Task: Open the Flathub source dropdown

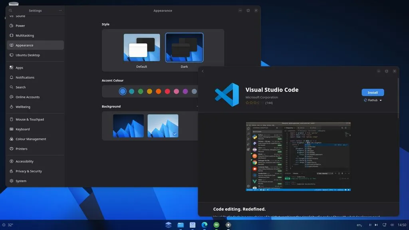Action: click(x=373, y=100)
